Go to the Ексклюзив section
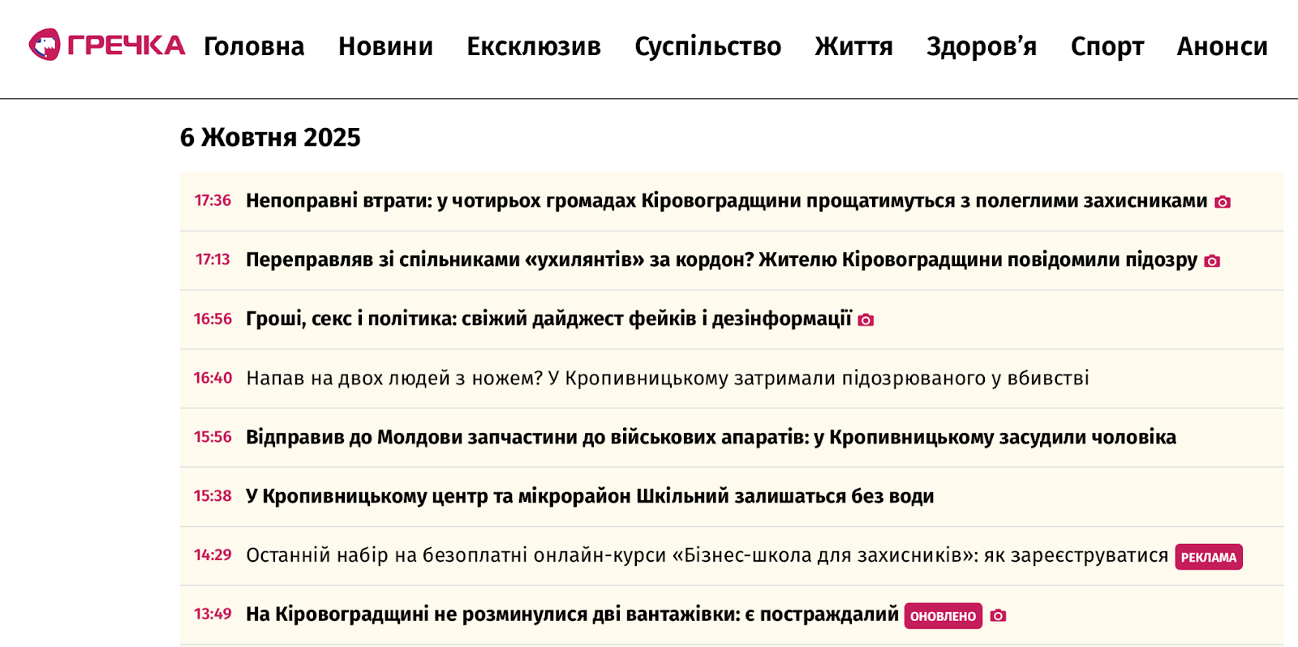1298x647 pixels. point(534,46)
